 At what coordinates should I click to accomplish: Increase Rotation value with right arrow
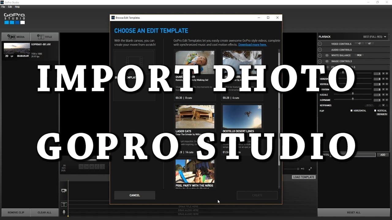[387, 90]
